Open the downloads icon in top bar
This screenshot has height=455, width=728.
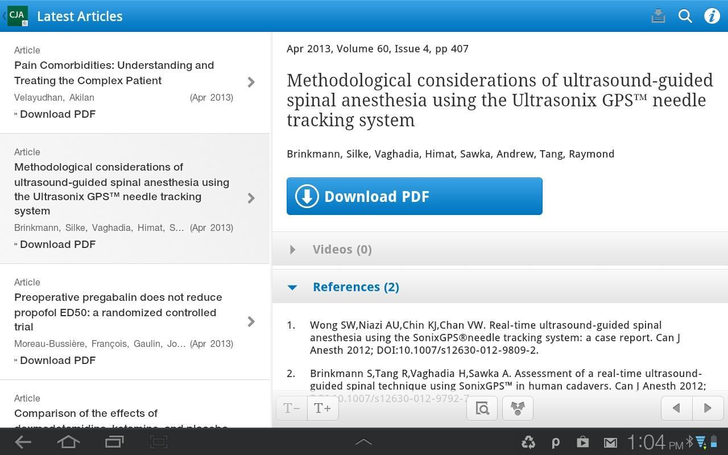click(658, 16)
